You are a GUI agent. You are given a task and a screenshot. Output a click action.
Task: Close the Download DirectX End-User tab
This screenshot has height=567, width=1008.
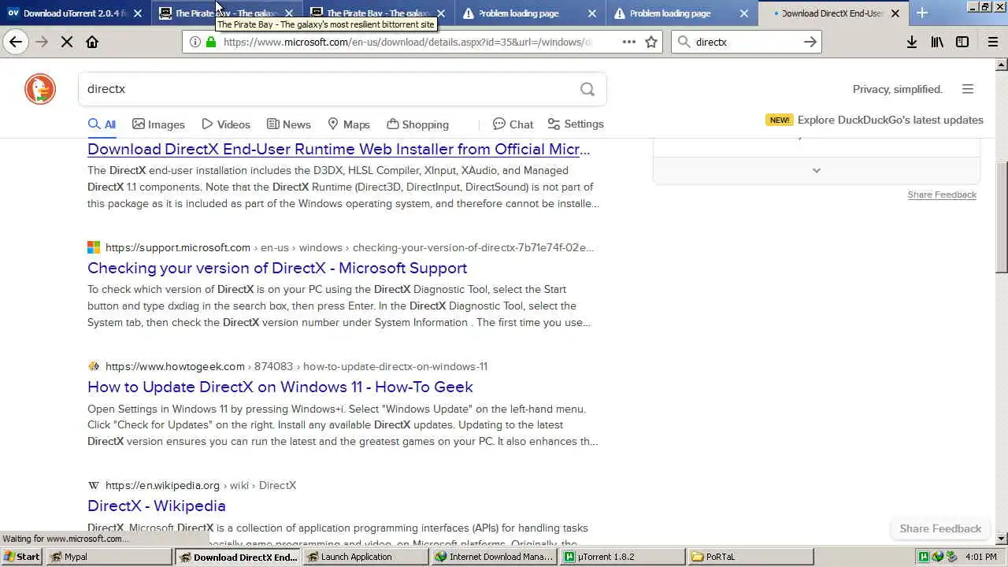(895, 13)
